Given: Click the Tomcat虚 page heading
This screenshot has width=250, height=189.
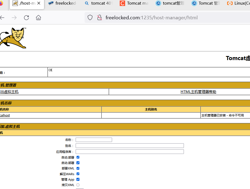Looking at the screenshot, I should point(238,58).
